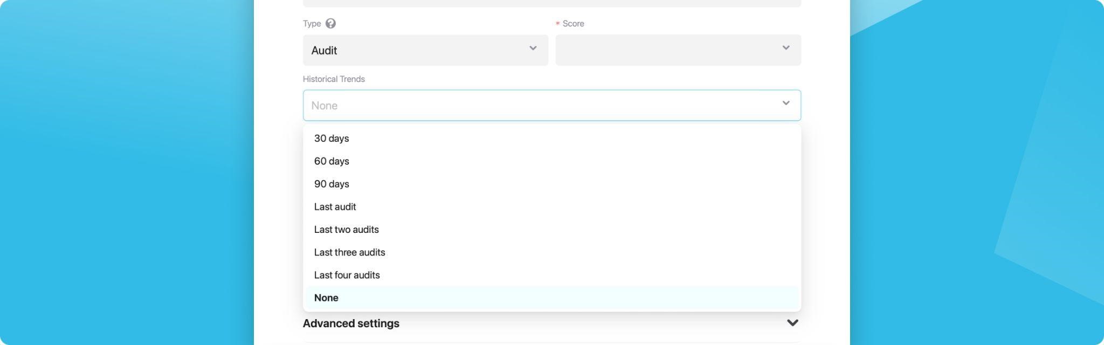Select Last four audits
The width and height of the screenshot is (1104, 345).
[347, 275]
